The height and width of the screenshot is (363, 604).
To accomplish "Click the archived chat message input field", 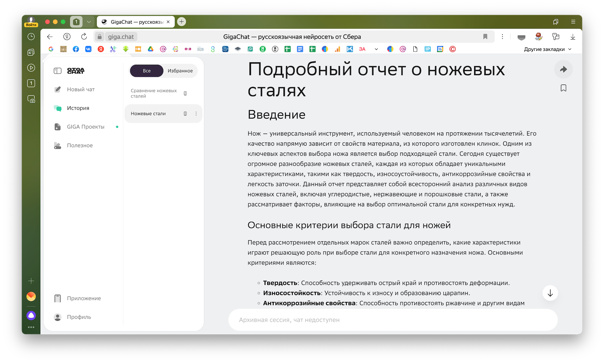I will 393,320.
